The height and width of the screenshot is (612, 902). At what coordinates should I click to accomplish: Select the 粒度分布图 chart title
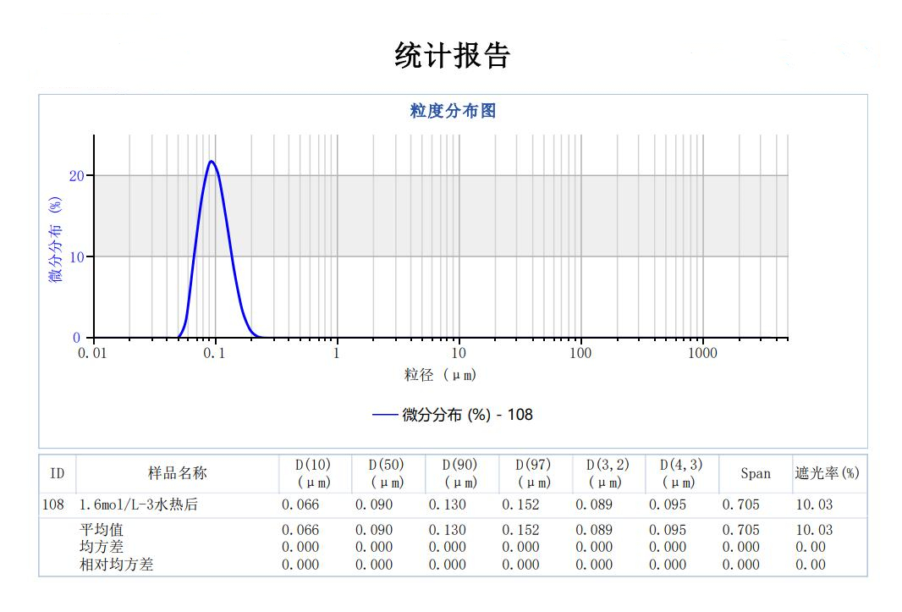point(452,111)
